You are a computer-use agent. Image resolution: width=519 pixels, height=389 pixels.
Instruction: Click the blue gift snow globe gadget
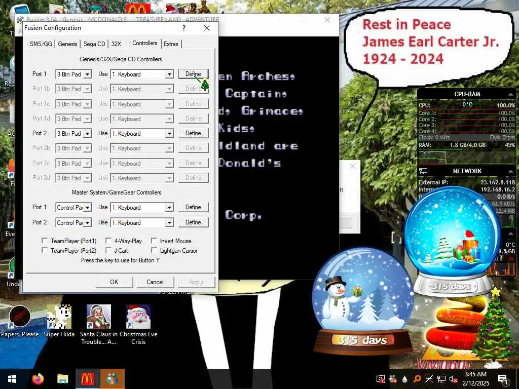tap(452, 241)
